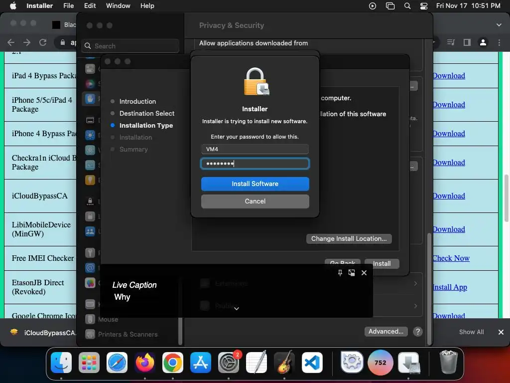This screenshot has height=383, width=510.
Task: Open the Installer menu in menu bar
Action: 40,6
